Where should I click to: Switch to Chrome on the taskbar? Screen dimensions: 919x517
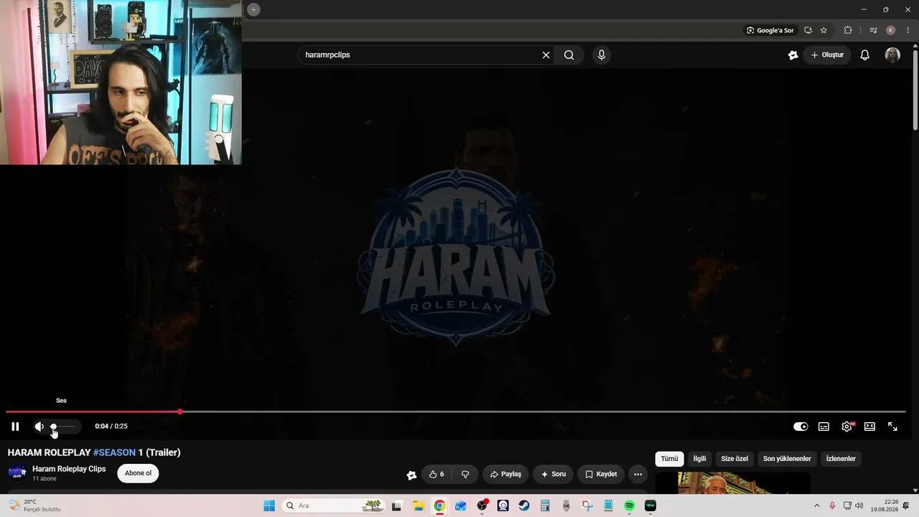pyautogui.click(x=439, y=506)
